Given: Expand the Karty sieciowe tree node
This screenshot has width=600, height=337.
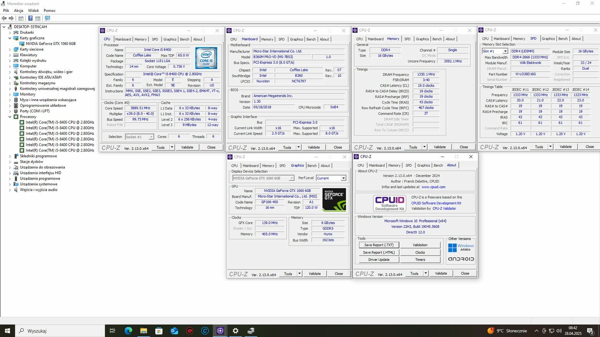Looking at the screenshot, I should coord(10,49).
